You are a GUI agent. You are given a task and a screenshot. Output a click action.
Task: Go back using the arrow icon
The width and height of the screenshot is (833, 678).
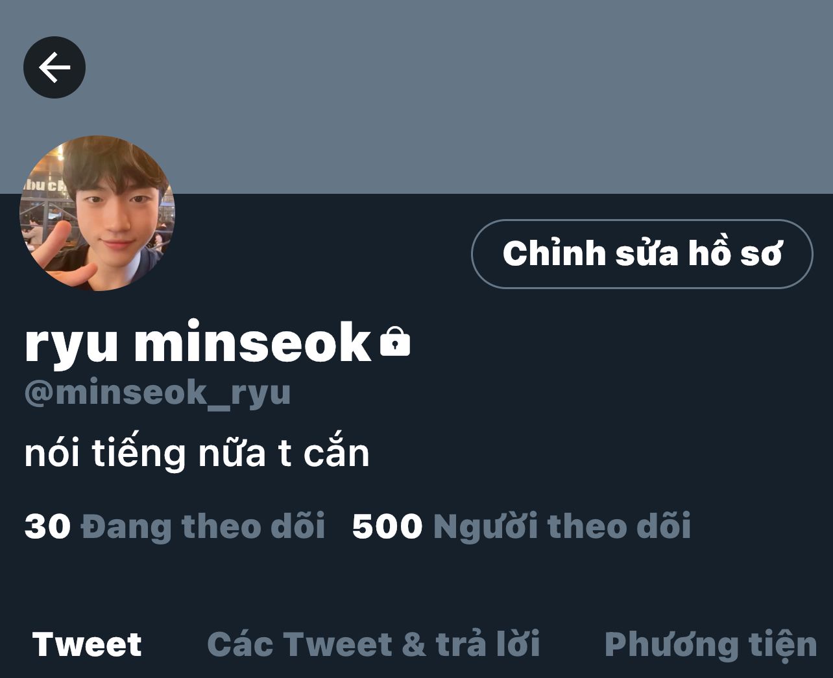tap(54, 67)
